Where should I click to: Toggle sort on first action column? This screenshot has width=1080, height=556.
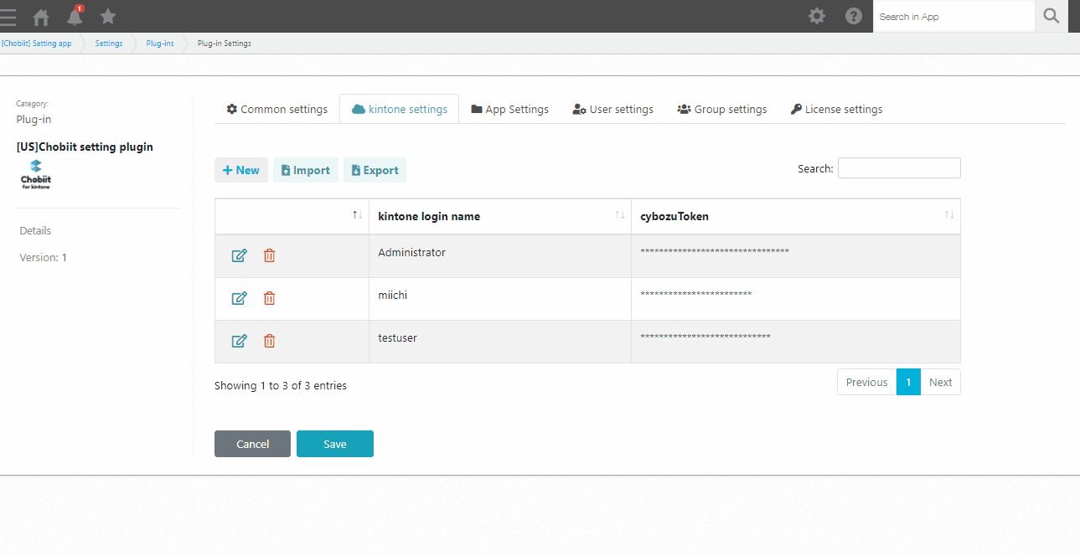(x=358, y=216)
